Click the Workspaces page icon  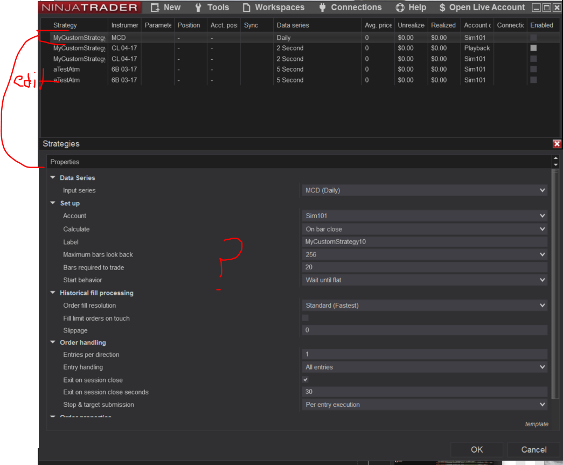246,8
